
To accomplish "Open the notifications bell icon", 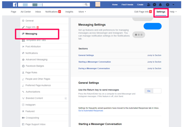I will 160,5.
